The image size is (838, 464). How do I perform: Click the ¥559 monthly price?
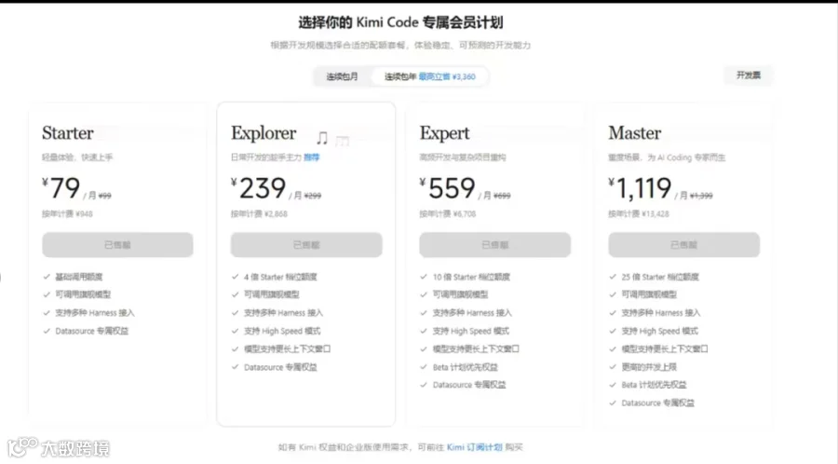(x=447, y=188)
